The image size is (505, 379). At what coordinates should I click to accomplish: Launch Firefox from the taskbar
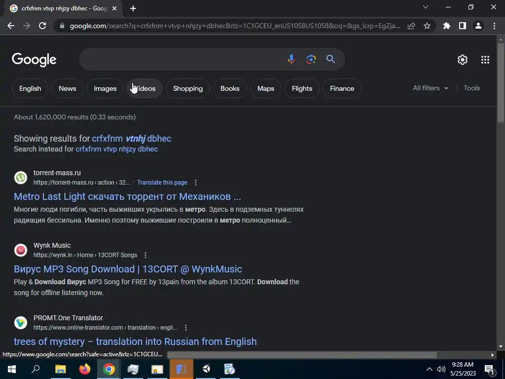click(85, 369)
